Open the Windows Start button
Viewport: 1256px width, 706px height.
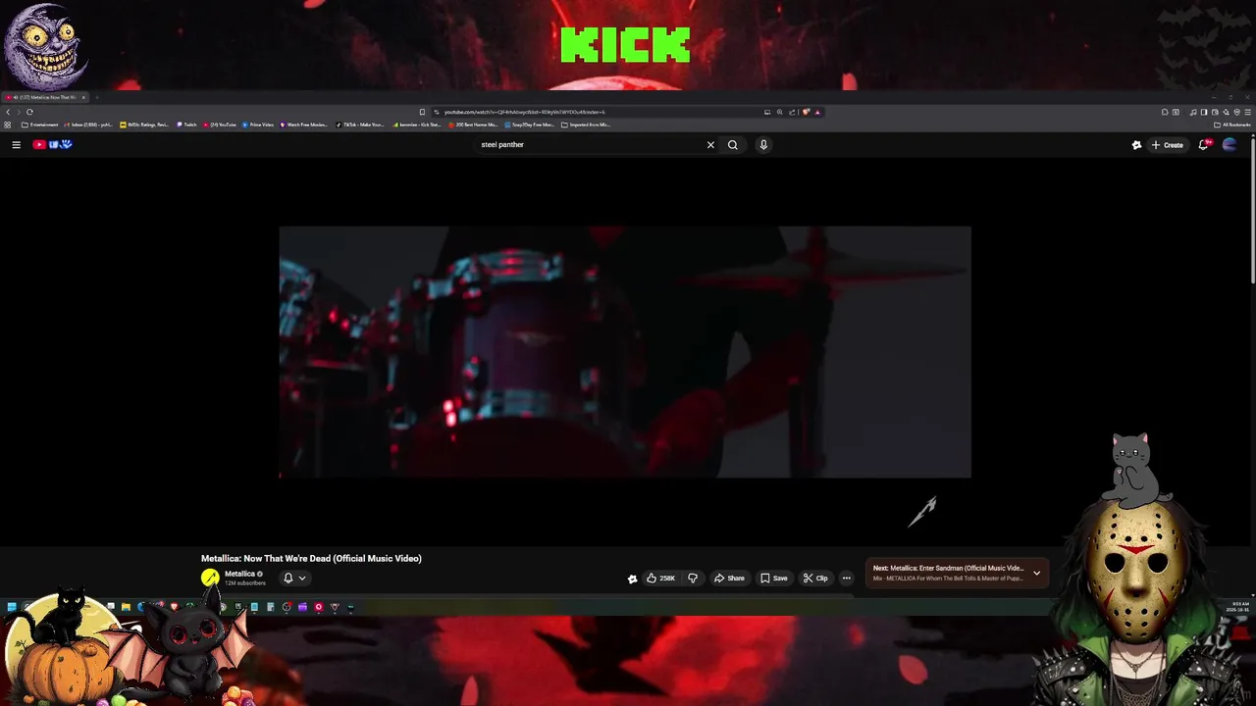click(11, 607)
